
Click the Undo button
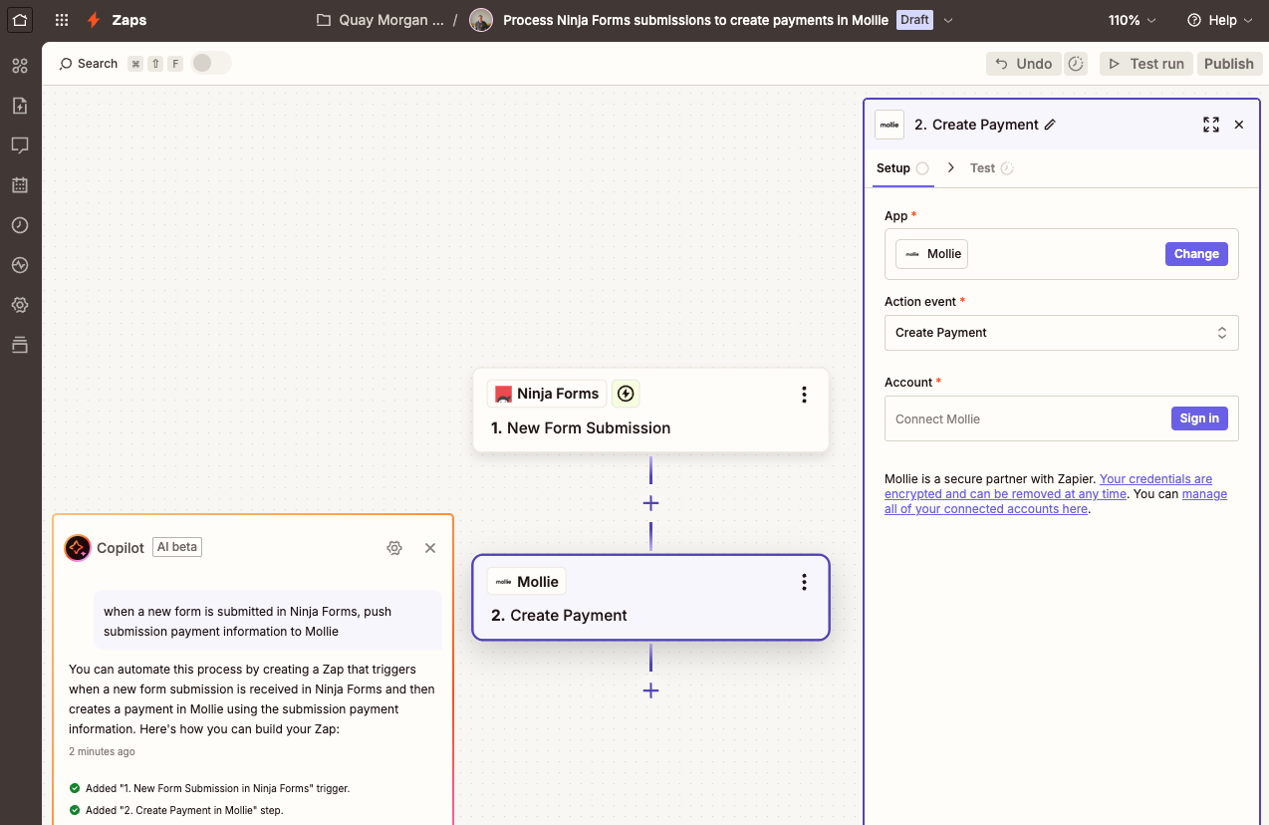(x=1024, y=64)
